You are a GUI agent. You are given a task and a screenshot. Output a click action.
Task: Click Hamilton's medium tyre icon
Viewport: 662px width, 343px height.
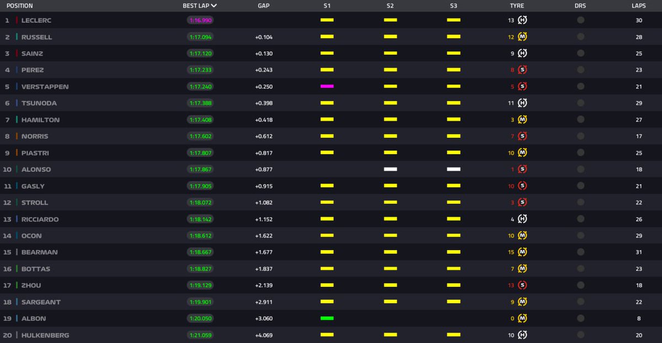pyautogui.click(x=522, y=119)
